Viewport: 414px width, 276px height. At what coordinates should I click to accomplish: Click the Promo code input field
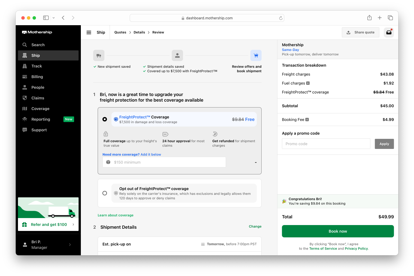[x=326, y=144]
